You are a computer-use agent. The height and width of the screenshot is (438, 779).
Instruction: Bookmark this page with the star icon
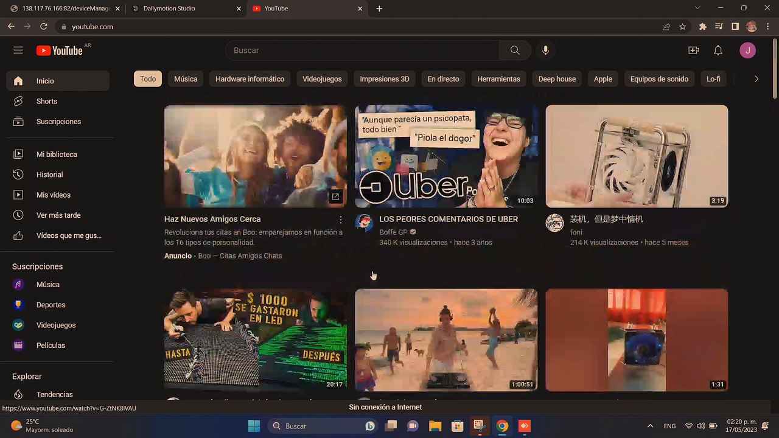[683, 27]
